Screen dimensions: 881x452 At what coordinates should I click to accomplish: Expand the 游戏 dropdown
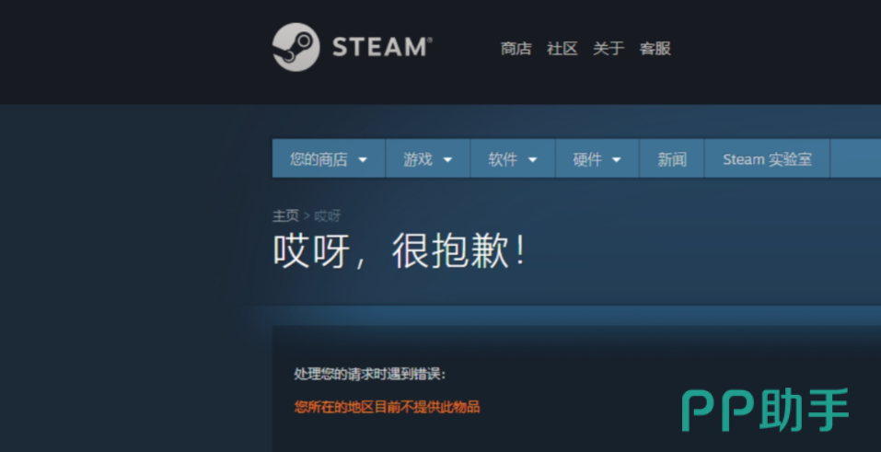(x=428, y=159)
